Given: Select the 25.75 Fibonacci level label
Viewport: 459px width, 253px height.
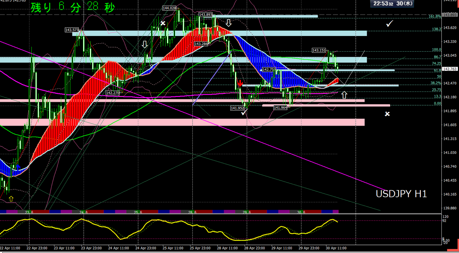Looking at the screenshot, I should pos(437,90).
